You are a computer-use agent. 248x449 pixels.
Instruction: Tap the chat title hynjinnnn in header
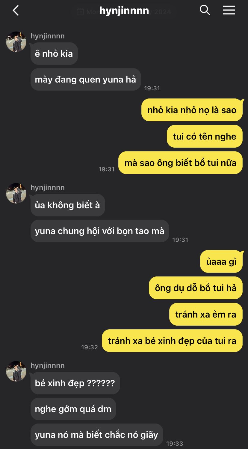point(124,11)
